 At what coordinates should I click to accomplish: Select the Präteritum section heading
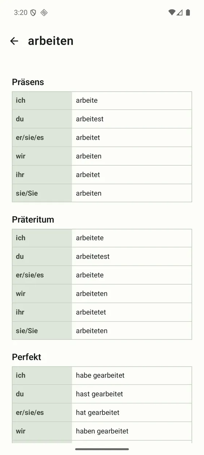[33, 219]
